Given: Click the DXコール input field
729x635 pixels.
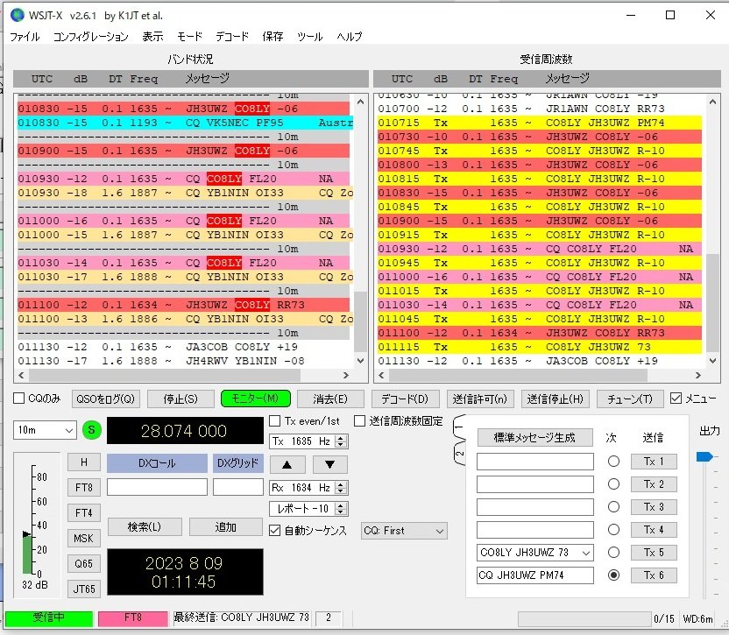Looking at the screenshot, I should tap(157, 487).
